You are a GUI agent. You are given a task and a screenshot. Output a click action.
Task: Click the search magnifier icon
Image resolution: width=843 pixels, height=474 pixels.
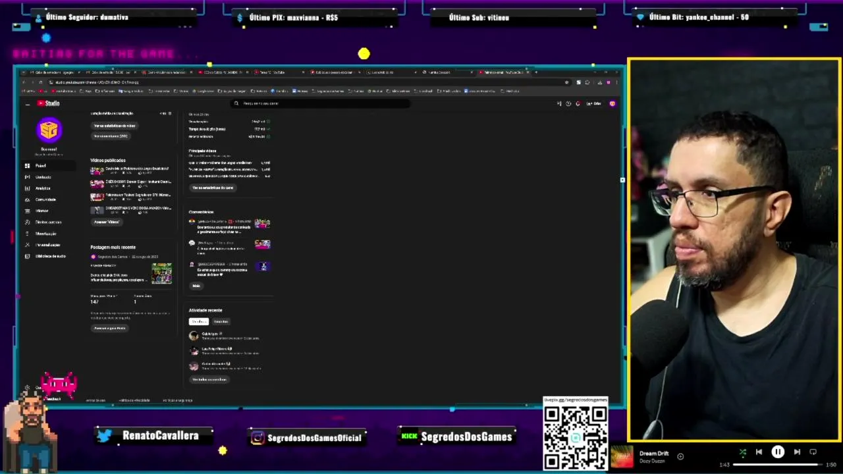click(x=236, y=103)
